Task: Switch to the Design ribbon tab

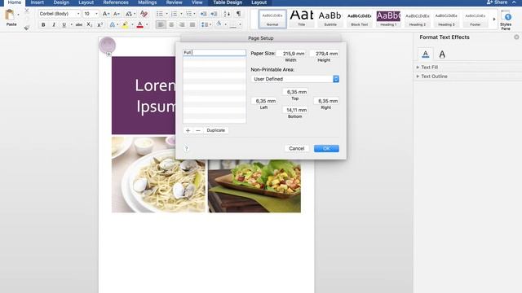Action: coord(61,2)
